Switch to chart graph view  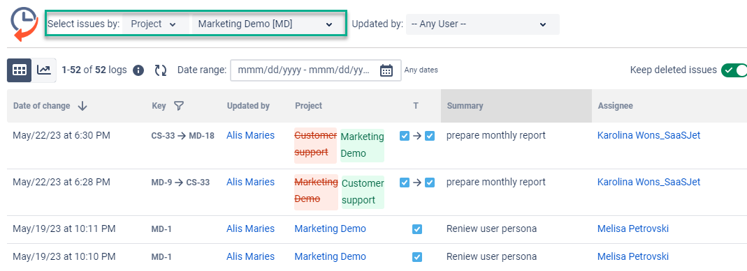pyautogui.click(x=44, y=70)
